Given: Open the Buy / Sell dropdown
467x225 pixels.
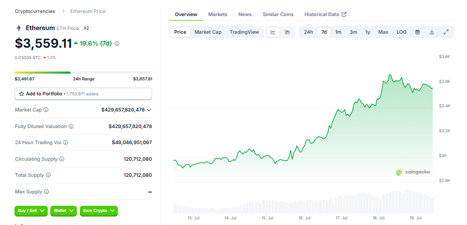Looking at the screenshot, I should (x=31, y=210).
